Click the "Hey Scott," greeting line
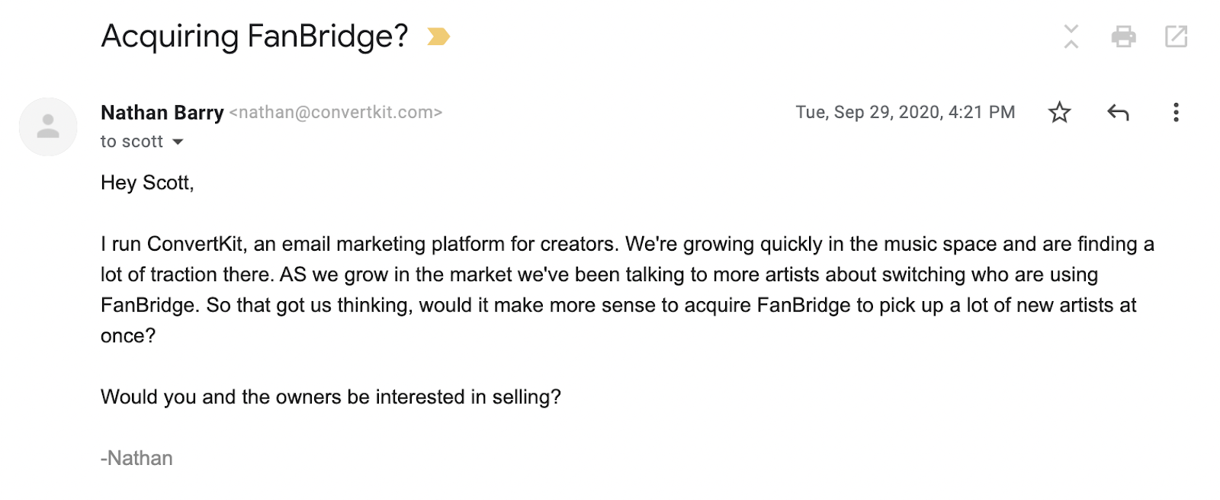1220x500 pixels. (x=147, y=183)
